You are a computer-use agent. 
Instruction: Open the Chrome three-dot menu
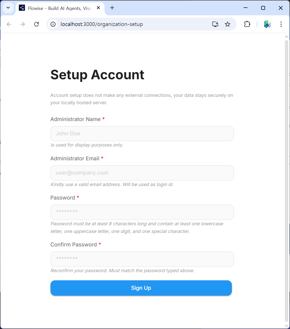pyautogui.click(x=281, y=24)
